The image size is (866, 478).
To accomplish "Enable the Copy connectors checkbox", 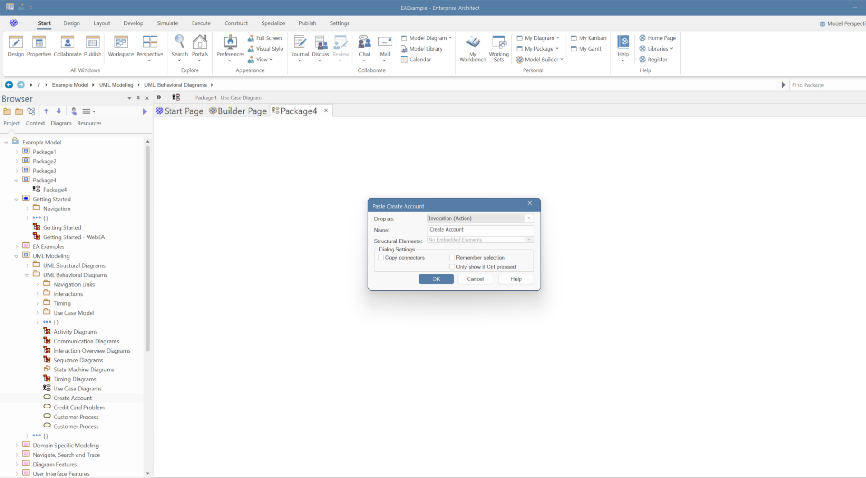I will pos(381,258).
